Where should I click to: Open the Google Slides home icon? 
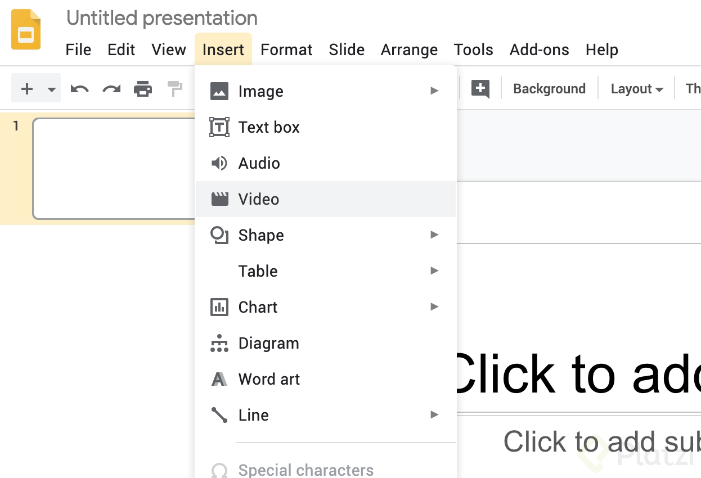tap(26, 29)
